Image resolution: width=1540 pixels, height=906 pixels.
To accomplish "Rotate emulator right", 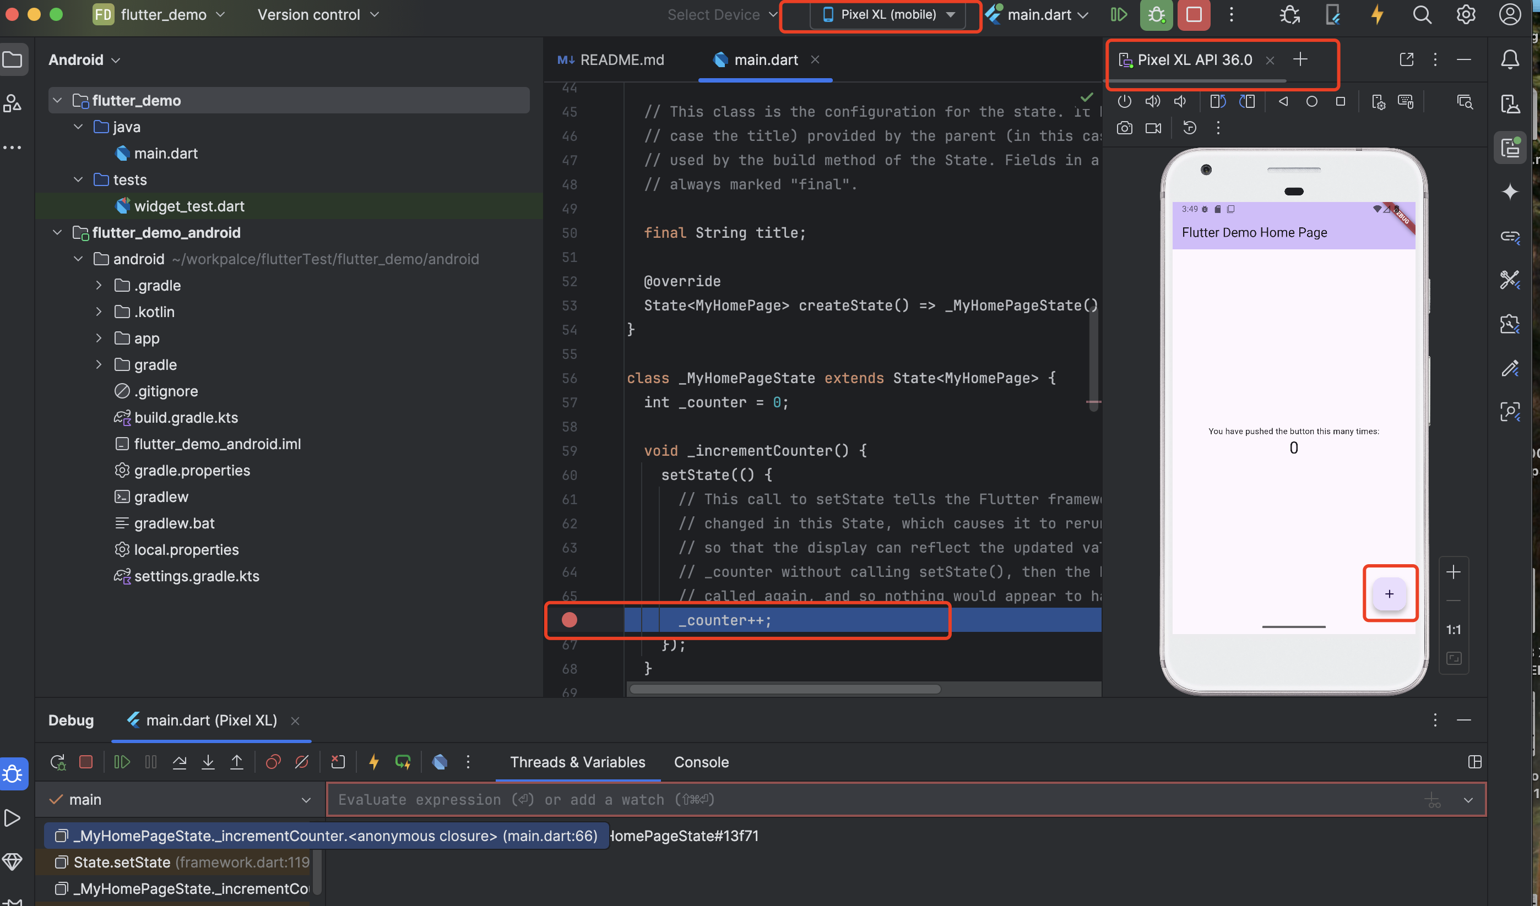I will coord(1246,101).
